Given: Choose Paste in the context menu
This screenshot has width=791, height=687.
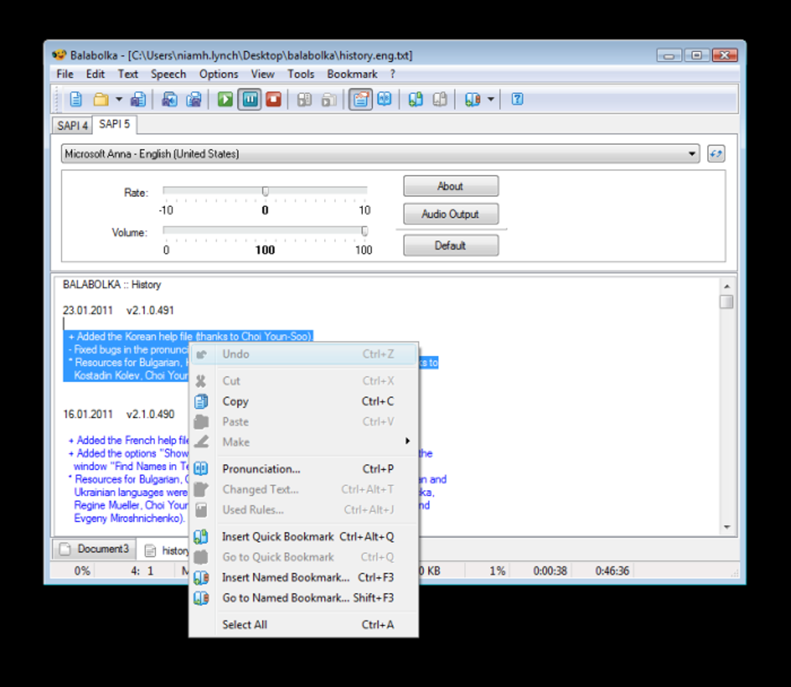Looking at the screenshot, I should point(304,422).
